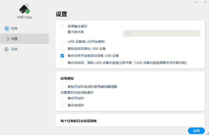Click the 最大版本数 255 input field

pyautogui.click(x=161, y=33)
